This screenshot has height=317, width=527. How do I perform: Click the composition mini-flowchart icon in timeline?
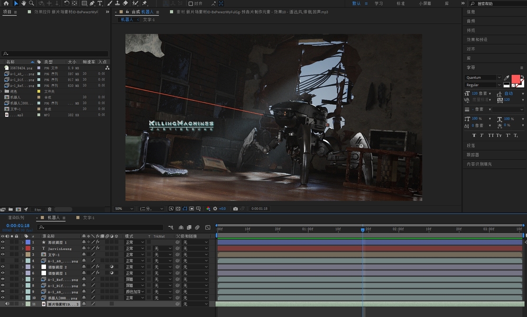point(171,227)
